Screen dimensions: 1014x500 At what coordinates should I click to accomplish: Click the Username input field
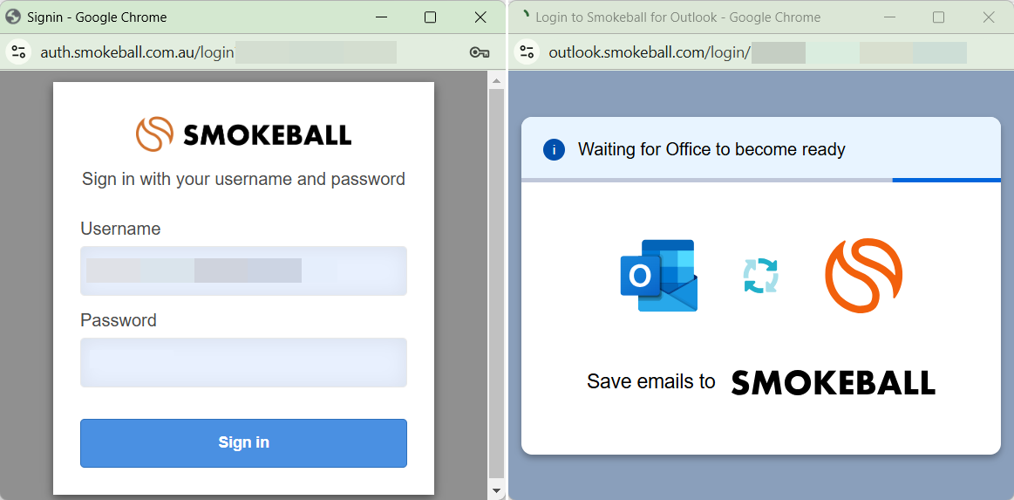coord(244,271)
